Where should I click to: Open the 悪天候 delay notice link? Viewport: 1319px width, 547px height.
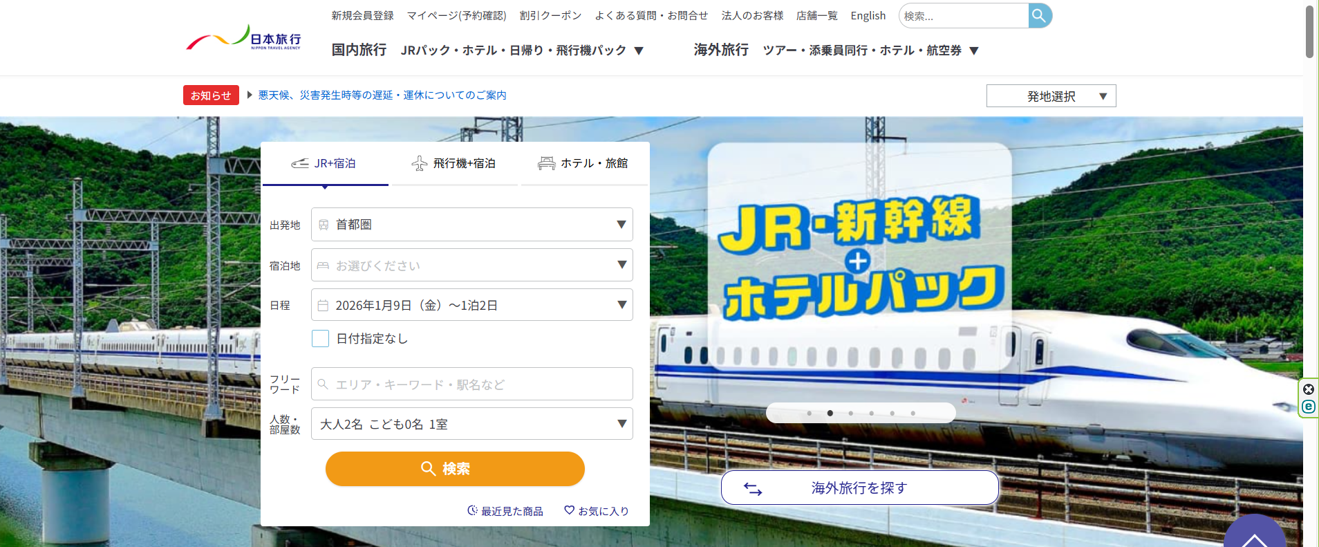(x=382, y=95)
